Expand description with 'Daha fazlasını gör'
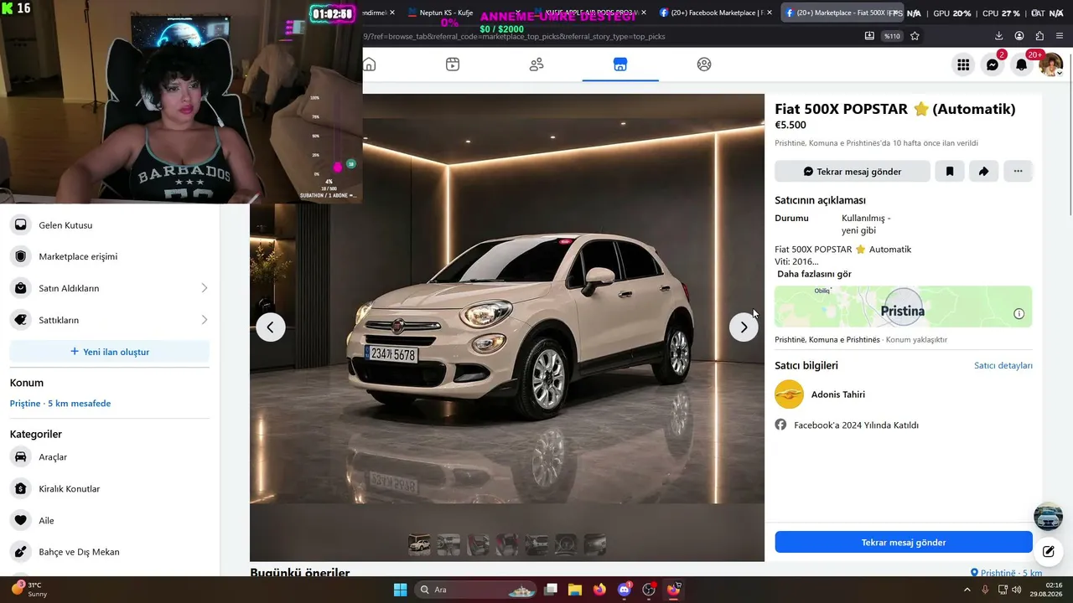 [x=814, y=274]
